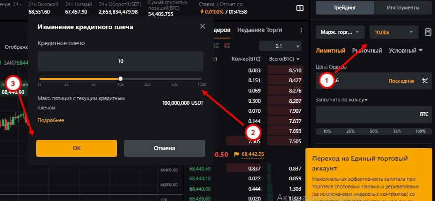This screenshot has width=435, height=201.
Task: Click the 10x leverage slider handle
Action: 121,78
